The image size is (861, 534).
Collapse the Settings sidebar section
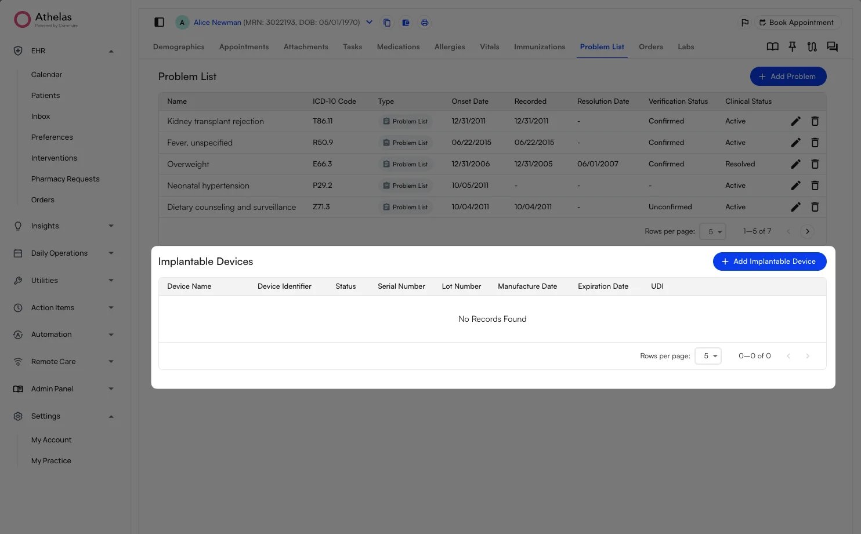pyautogui.click(x=111, y=416)
